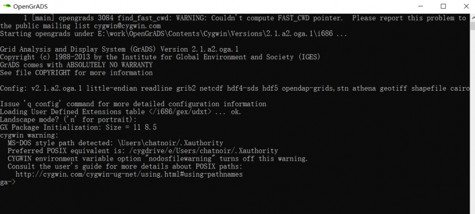
Task: Click the GX Package Initialization line
Action: coord(78,127)
